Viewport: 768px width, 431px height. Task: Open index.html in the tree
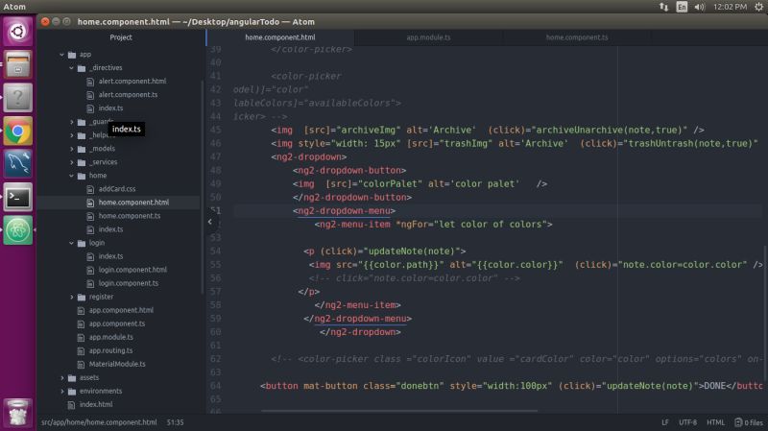[96, 404]
